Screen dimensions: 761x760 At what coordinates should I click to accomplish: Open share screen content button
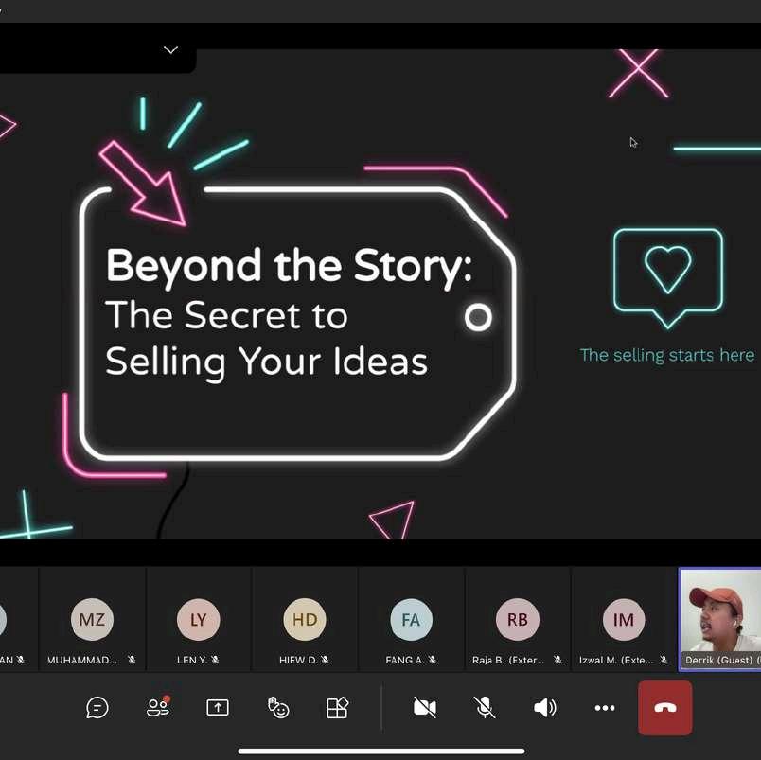tap(218, 707)
